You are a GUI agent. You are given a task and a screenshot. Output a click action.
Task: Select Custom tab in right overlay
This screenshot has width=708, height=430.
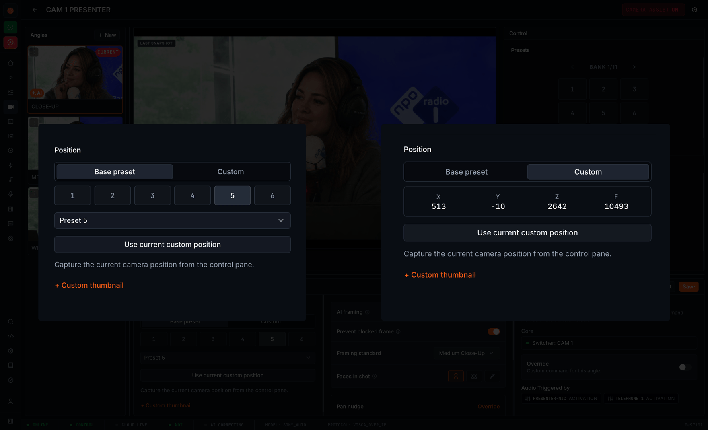click(588, 172)
